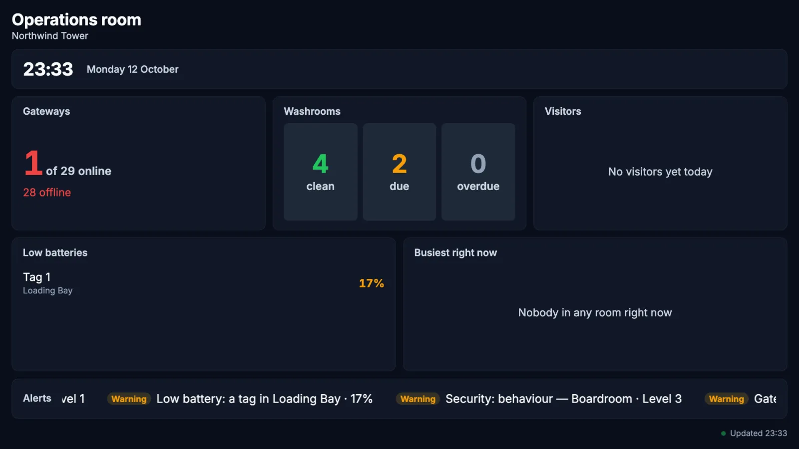This screenshot has height=449, width=799.
Task: Click the Warning badge before Security alert
Action: click(418, 399)
